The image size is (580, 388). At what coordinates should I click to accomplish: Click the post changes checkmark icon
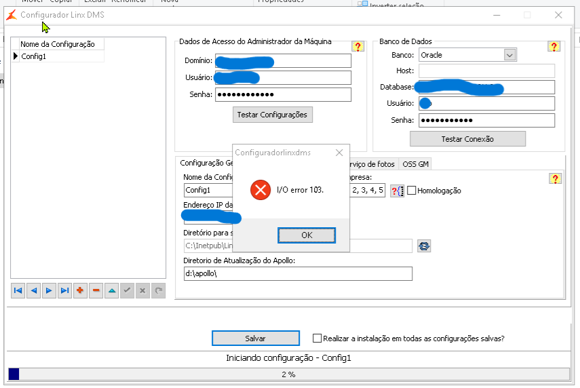127,291
